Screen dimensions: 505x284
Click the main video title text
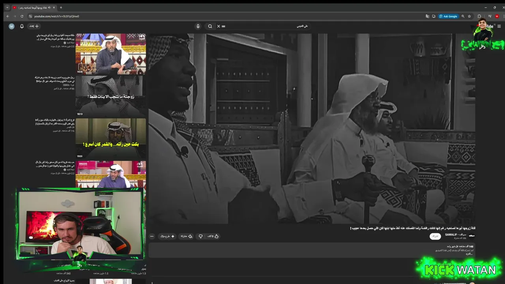[413, 228]
